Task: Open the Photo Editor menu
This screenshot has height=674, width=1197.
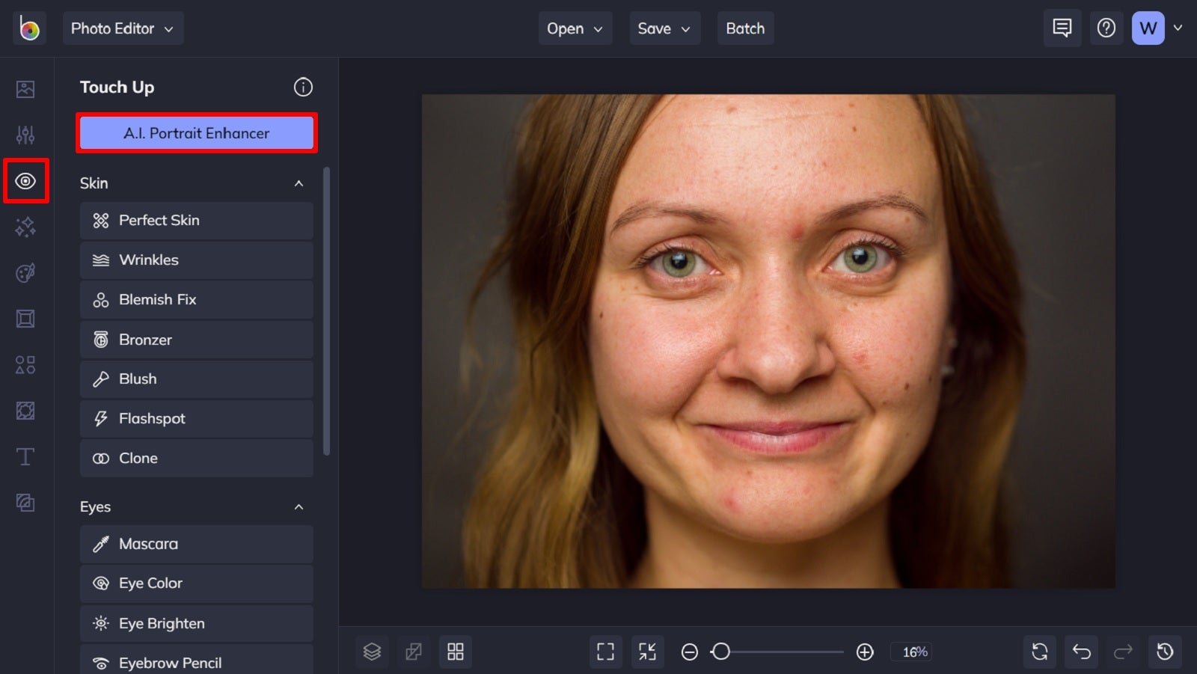Action: click(x=123, y=28)
